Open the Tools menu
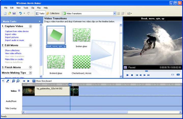Image resolution: width=183 pixels, height=119 pixels. 26,8
